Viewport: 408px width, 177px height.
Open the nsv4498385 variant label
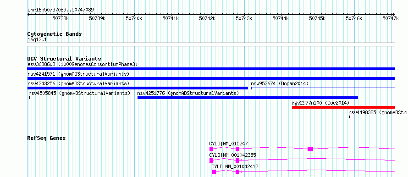pos(378,112)
